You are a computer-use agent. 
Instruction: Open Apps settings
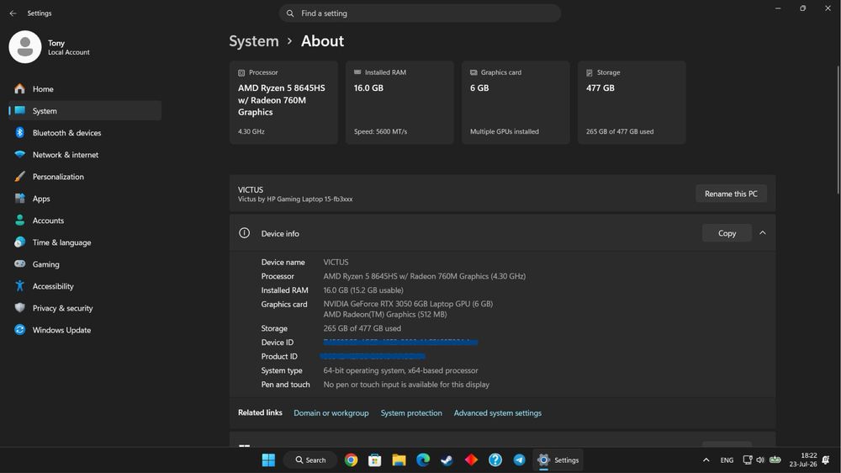click(x=85, y=199)
